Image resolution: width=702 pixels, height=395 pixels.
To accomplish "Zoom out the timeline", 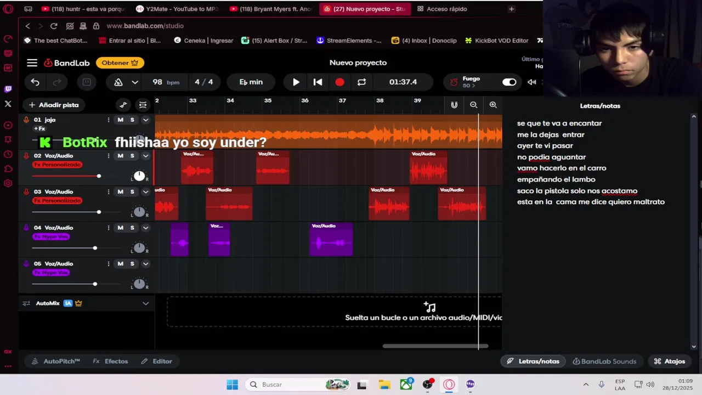I will coord(473,105).
